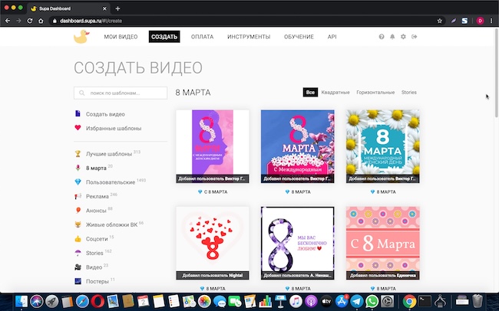Click Chrome home button
The height and width of the screenshot is (311, 499).
click(41, 21)
